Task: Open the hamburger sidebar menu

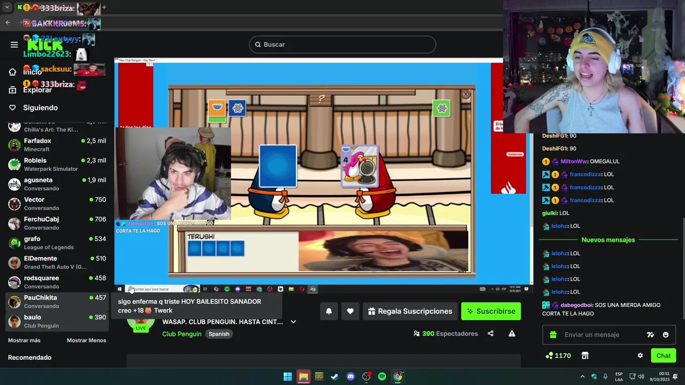Action: 14,44
